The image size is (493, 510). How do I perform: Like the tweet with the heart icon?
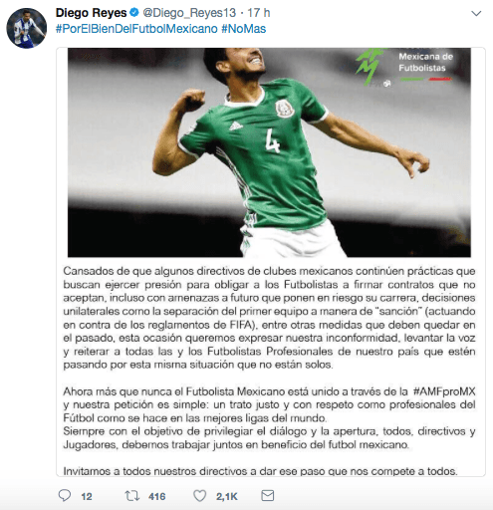(x=199, y=496)
